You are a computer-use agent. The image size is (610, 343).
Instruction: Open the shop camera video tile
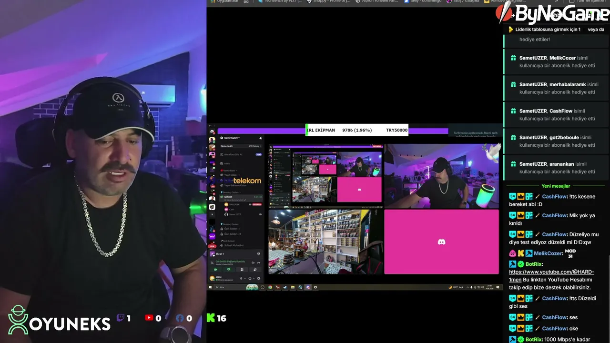click(325, 242)
